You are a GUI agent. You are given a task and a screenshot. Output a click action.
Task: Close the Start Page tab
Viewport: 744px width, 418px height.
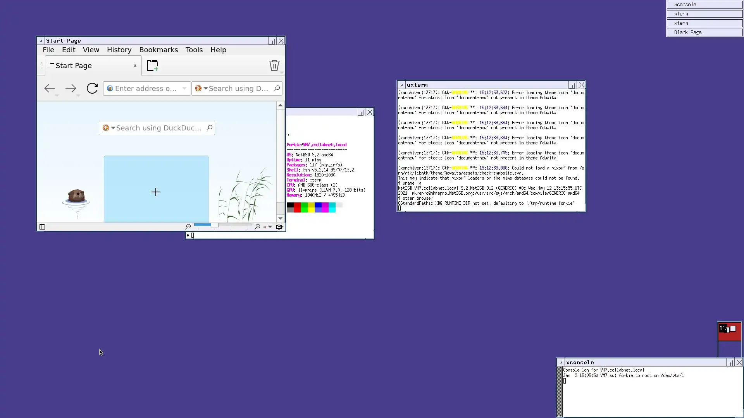[x=135, y=66]
